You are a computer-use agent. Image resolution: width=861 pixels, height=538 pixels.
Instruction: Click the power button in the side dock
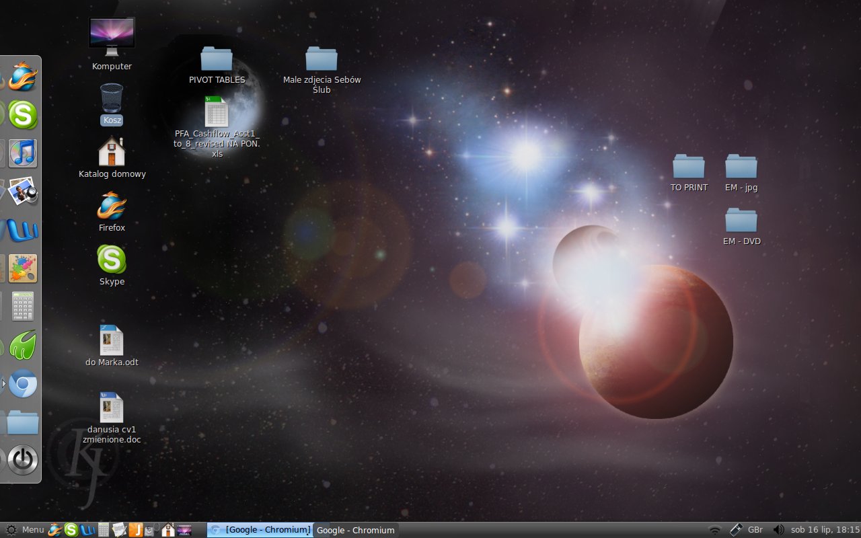[23, 461]
